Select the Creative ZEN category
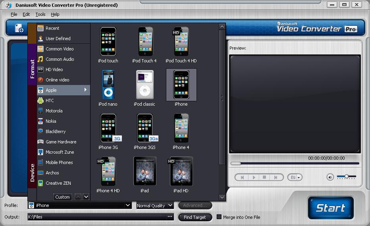370x226 pixels. pos(64,183)
